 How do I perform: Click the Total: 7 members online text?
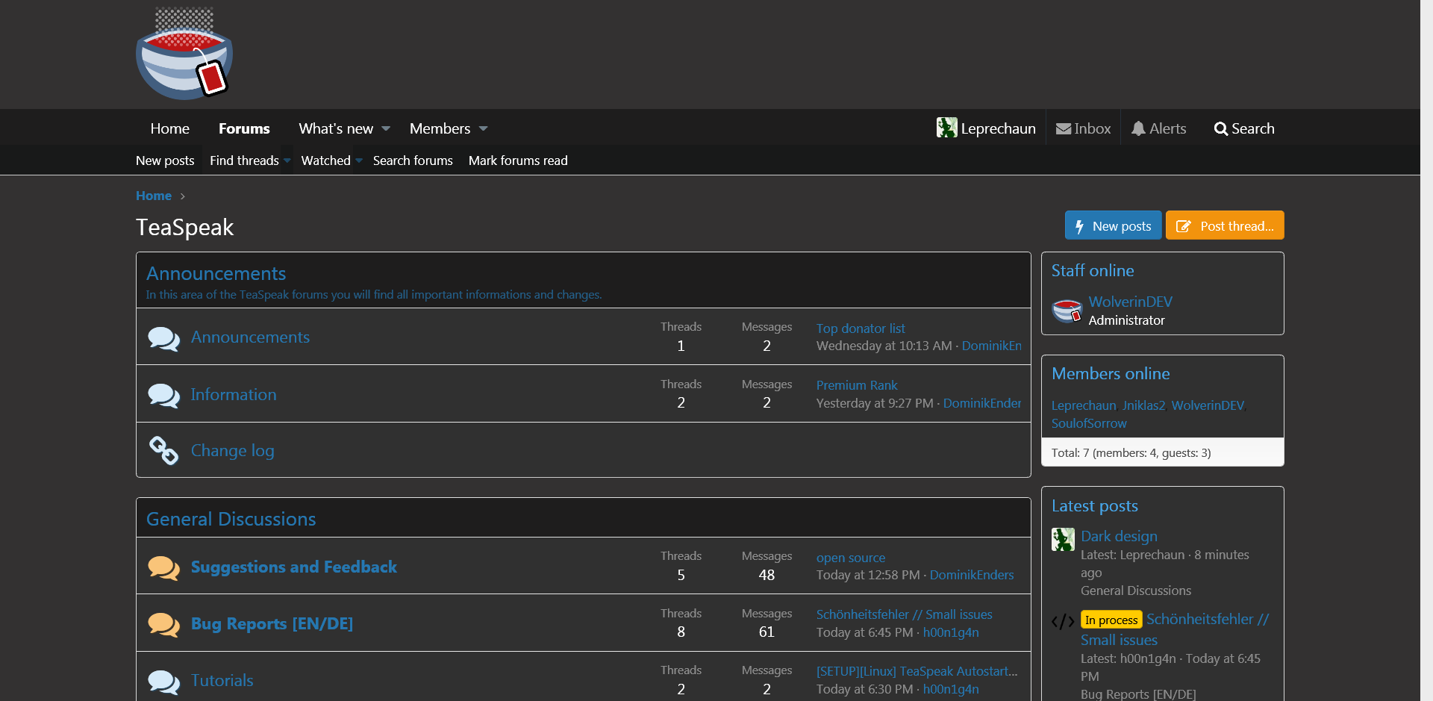click(x=1131, y=452)
